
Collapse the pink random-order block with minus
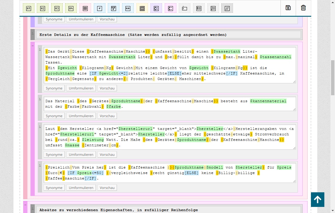click(x=33, y=45)
